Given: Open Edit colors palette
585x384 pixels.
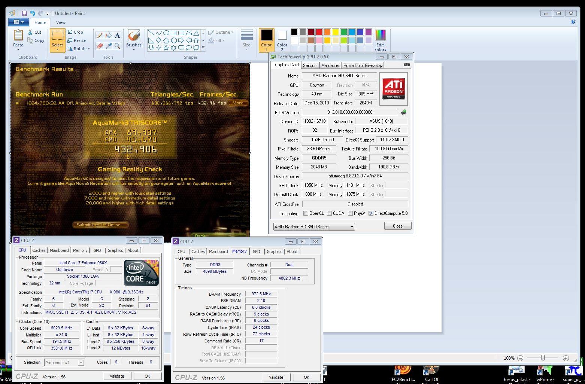Looking at the screenshot, I should tap(380, 40).
